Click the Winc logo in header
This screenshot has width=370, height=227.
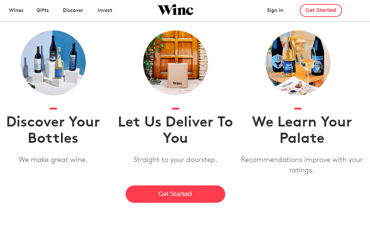click(175, 10)
